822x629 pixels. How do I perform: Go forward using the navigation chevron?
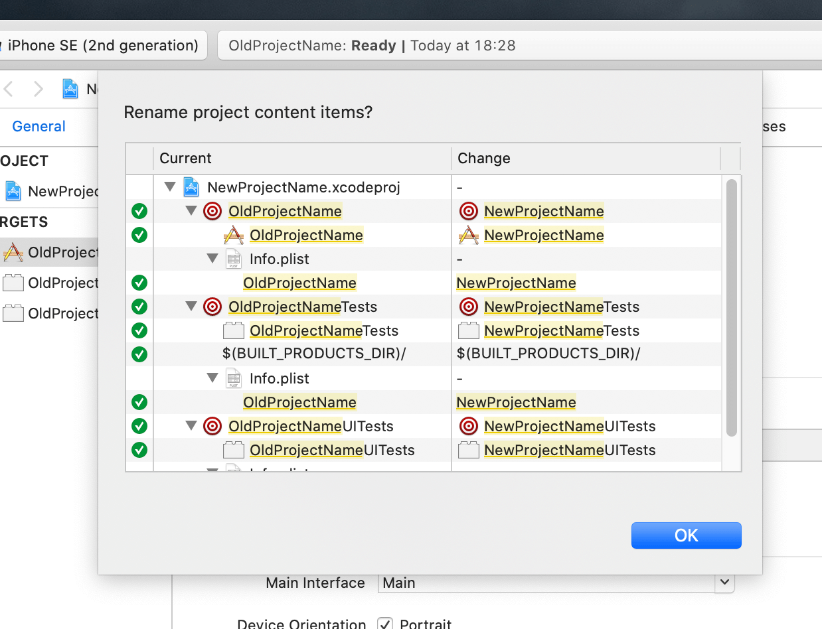click(39, 89)
